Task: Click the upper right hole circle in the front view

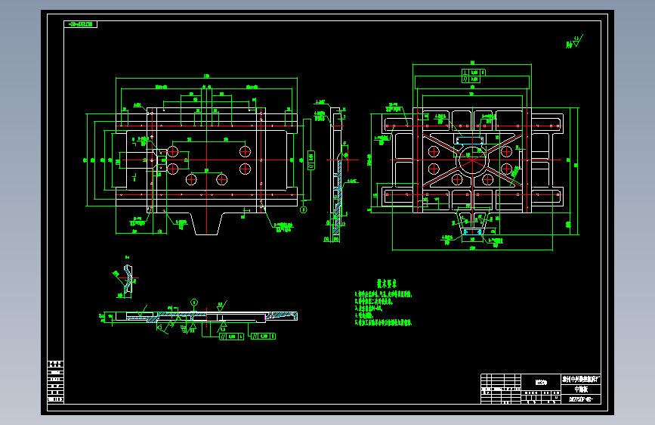Action: 246,151
